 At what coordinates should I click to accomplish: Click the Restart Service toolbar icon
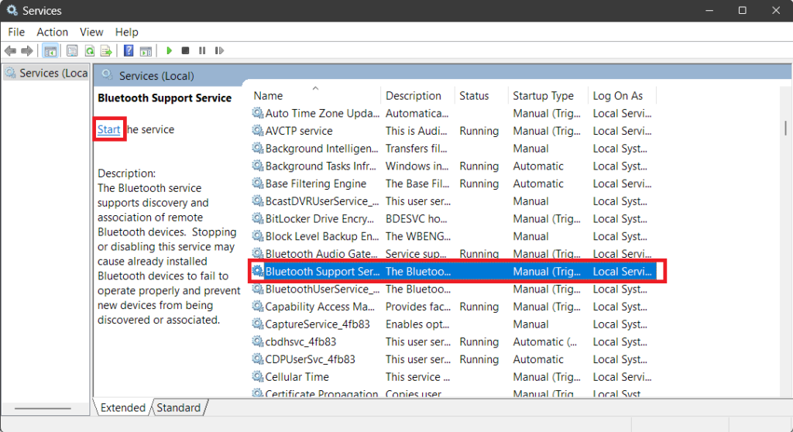click(x=219, y=51)
